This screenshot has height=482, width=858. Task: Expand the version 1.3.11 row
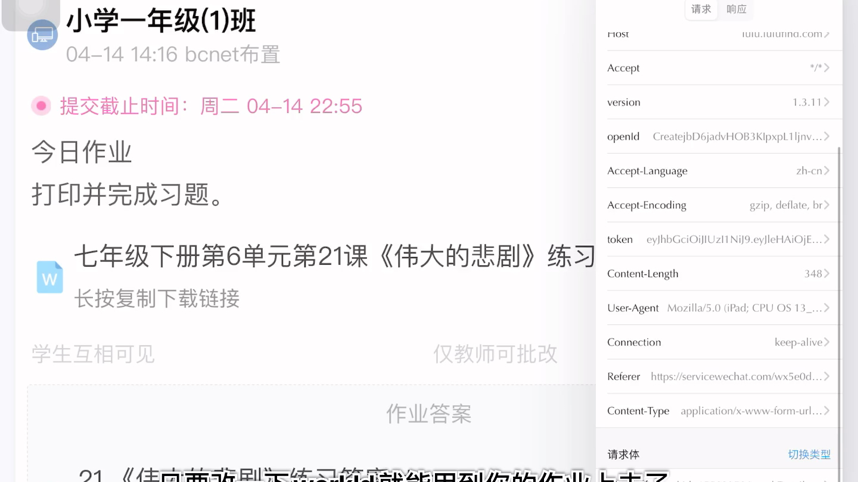pos(719,102)
